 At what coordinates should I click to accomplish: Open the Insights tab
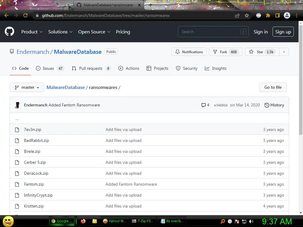coord(215,68)
